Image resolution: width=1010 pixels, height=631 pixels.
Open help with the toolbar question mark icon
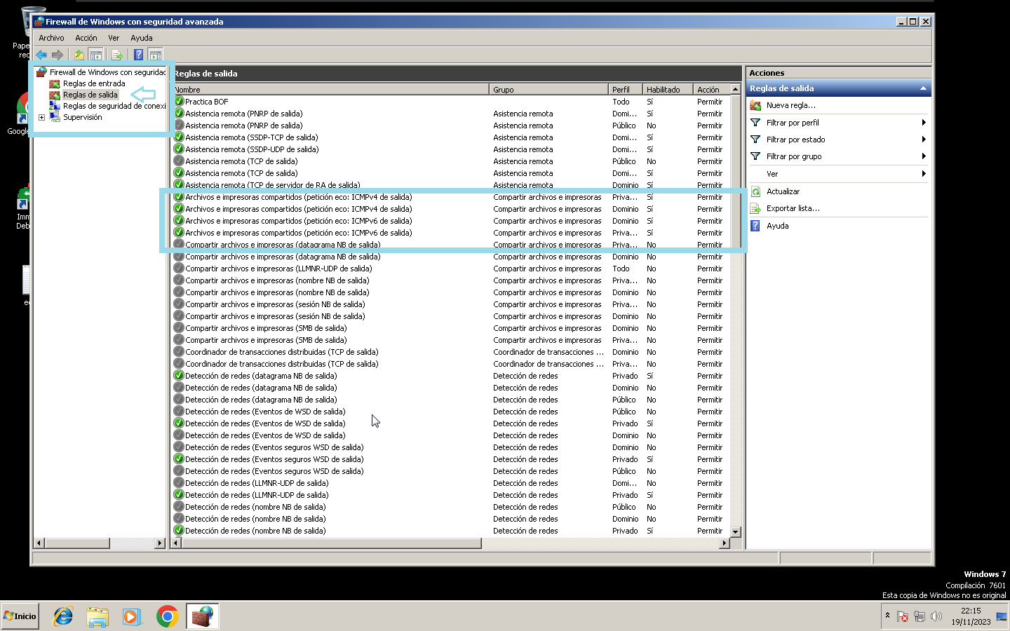138,55
